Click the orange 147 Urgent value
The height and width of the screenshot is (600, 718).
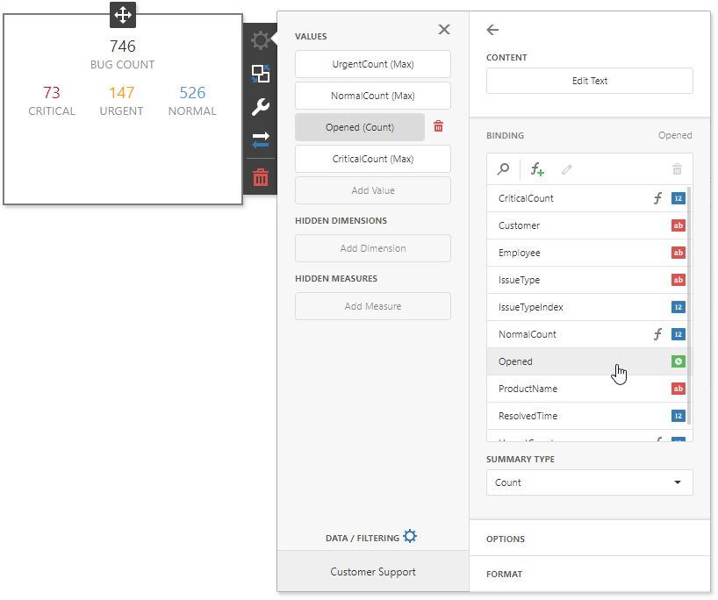121,93
